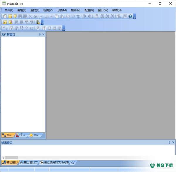Minimize the PilotEdit Pro window
This screenshot has height=172, width=176.
[150, 4]
